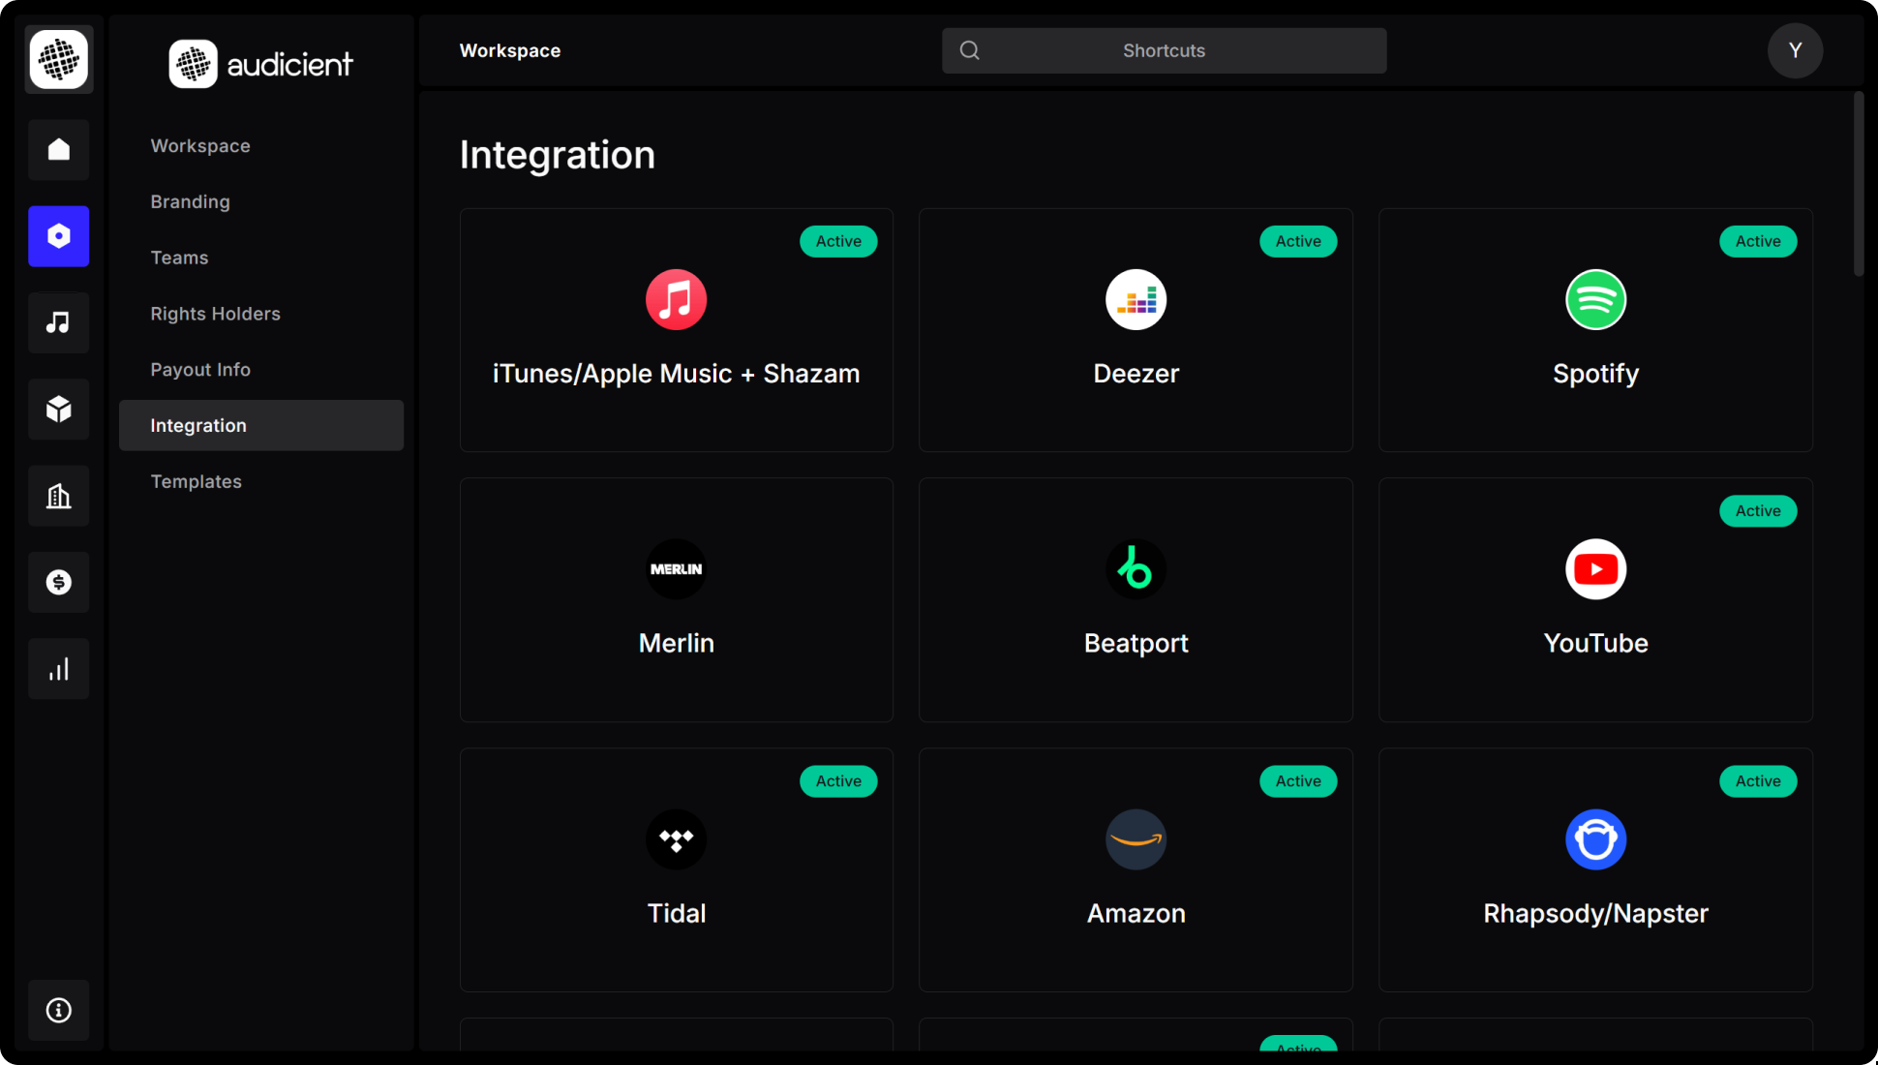View analytics via the bar chart icon
Viewport: 1878px width, 1065px height.
click(58, 668)
